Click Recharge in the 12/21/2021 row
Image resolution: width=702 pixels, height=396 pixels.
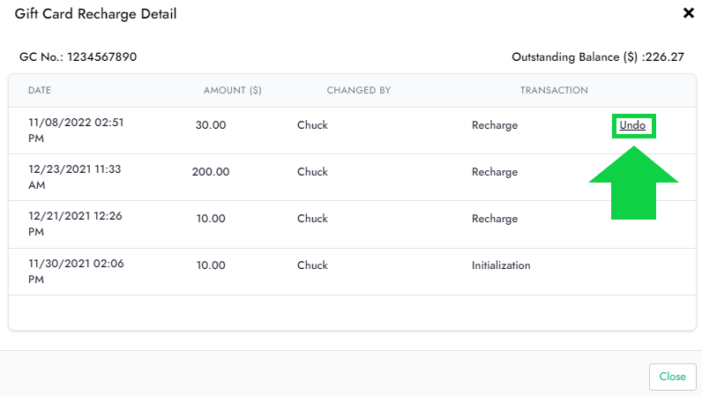pos(494,219)
